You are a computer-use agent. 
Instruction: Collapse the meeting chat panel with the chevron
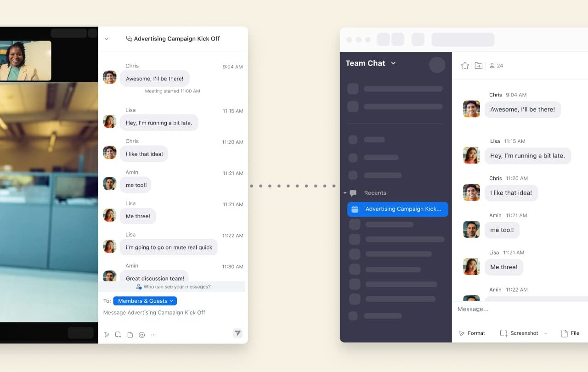[x=107, y=39]
